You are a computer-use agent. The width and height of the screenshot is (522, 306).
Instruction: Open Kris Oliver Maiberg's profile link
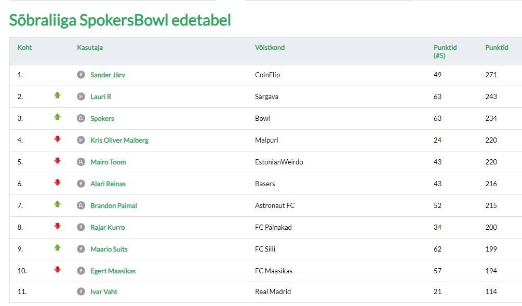[119, 140]
